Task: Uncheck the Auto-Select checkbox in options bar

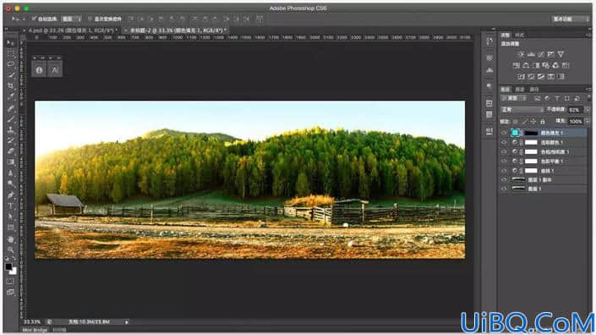Action: [x=34, y=19]
